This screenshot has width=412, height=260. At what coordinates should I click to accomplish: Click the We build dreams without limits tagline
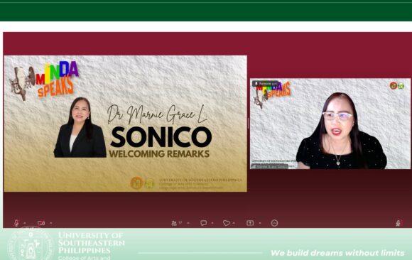pos(337,253)
